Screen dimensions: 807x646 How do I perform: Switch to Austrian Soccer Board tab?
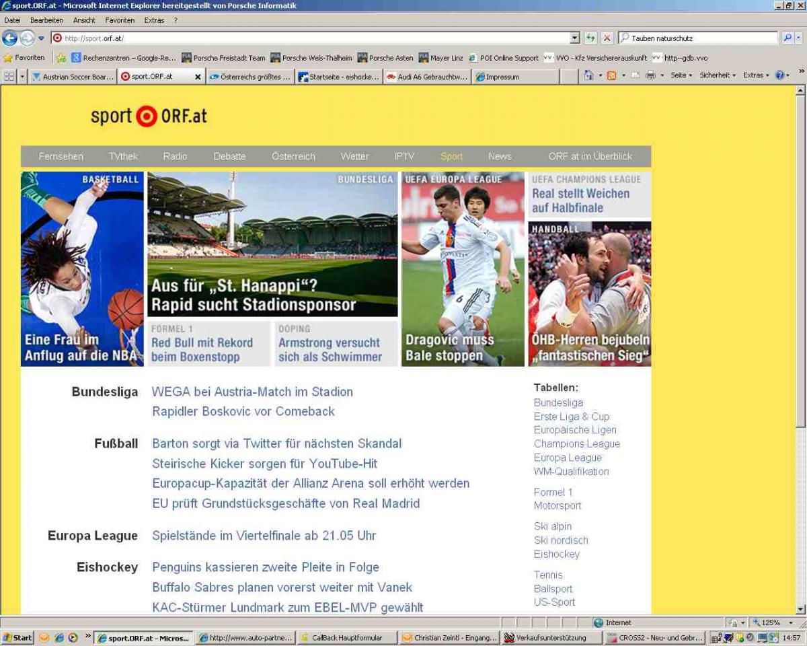73,77
